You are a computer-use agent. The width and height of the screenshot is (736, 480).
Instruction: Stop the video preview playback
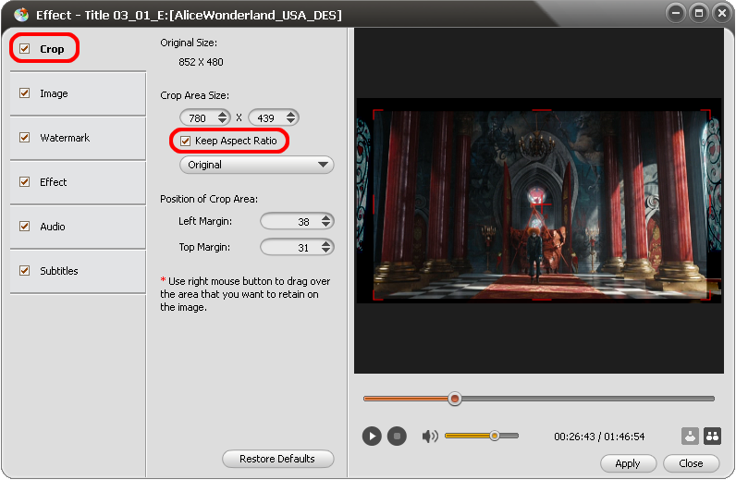click(x=397, y=437)
